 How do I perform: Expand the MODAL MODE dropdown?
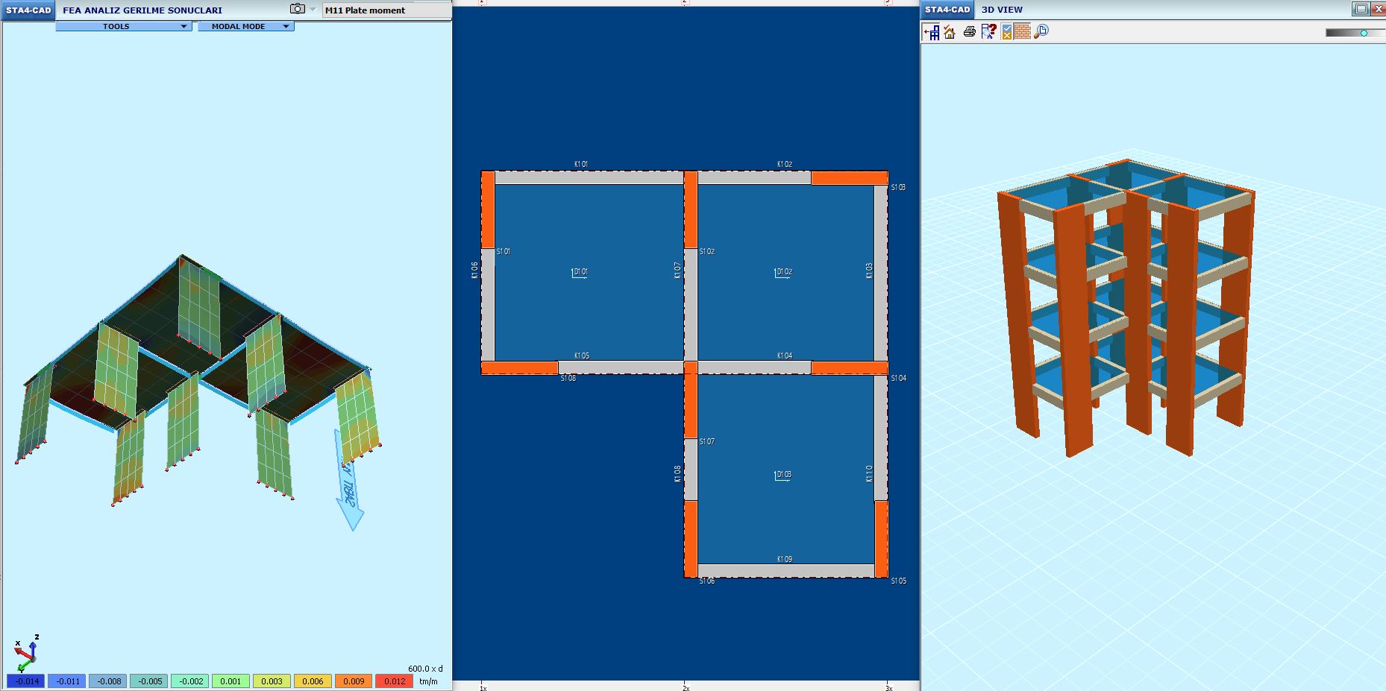click(245, 26)
